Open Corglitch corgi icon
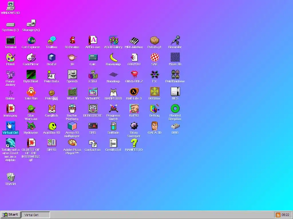Screen dimensions: 293x219 [52, 109]
